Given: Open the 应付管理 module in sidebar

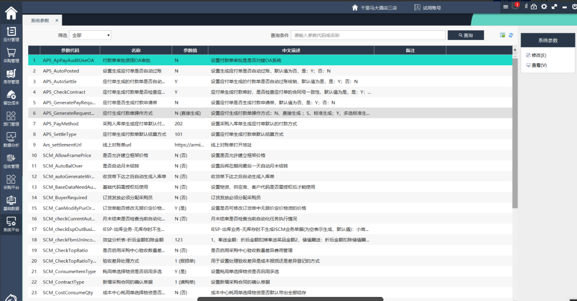Looking at the screenshot, I should click(11, 34).
